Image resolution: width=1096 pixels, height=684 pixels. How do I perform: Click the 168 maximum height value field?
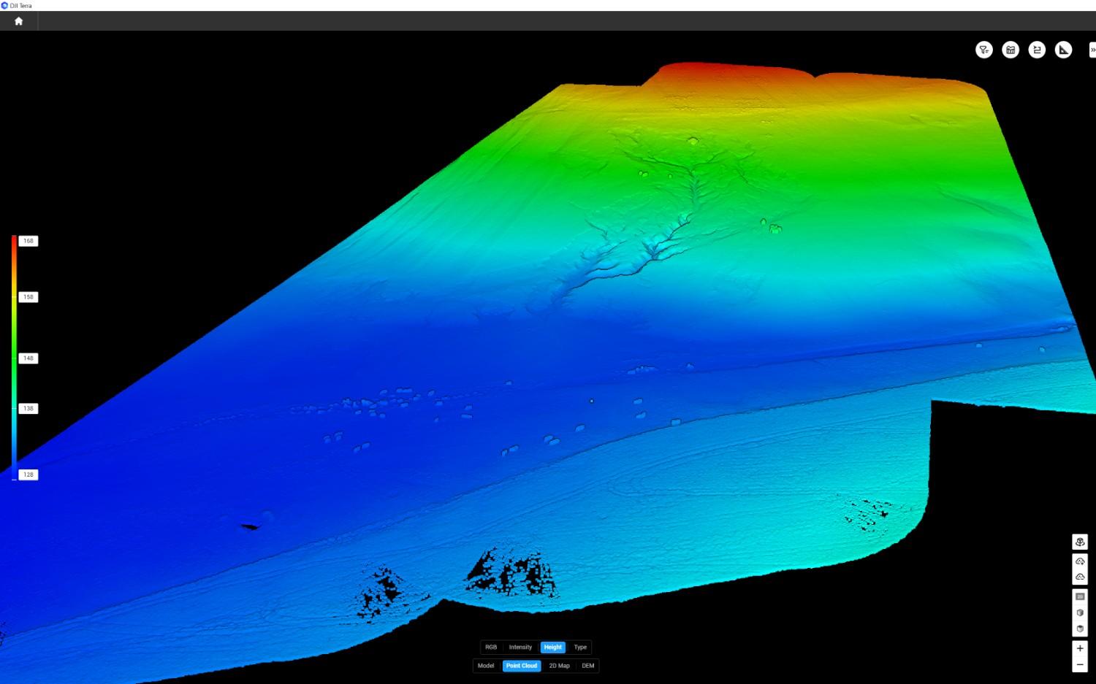pos(28,241)
